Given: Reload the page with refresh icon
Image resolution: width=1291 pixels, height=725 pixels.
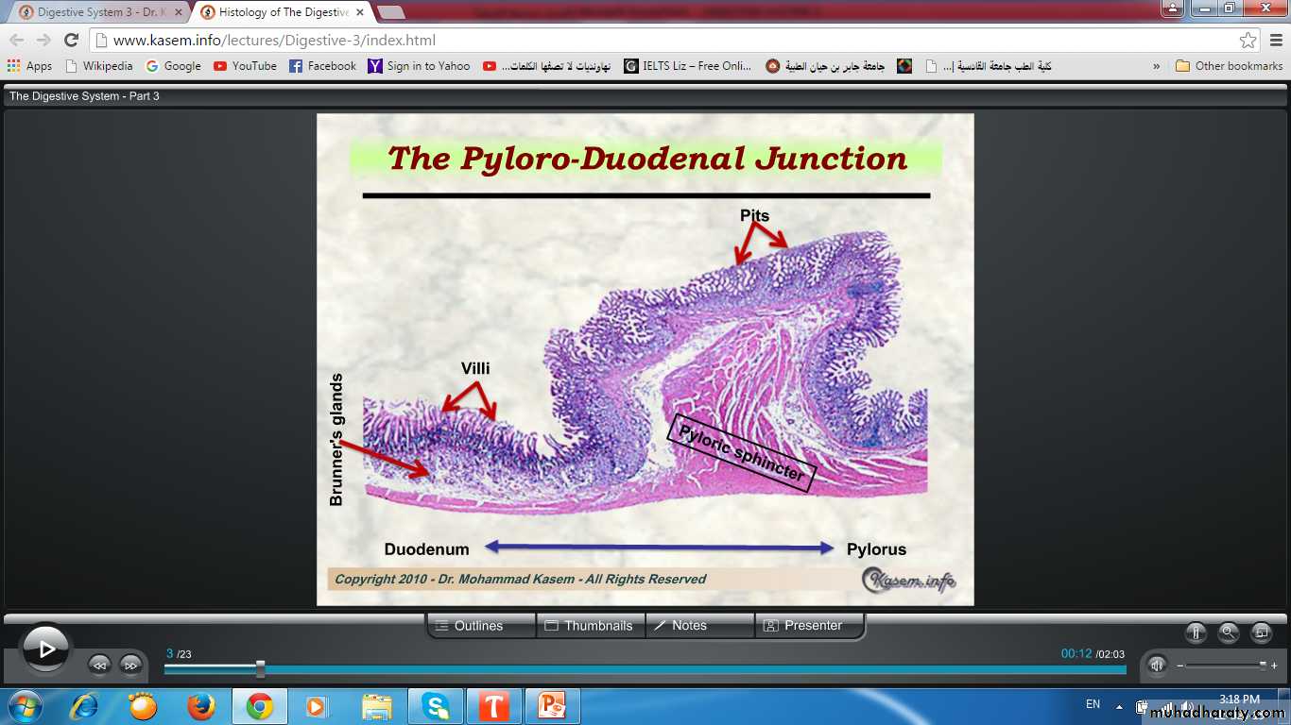Looking at the screenshot, I should pos(71,41).
